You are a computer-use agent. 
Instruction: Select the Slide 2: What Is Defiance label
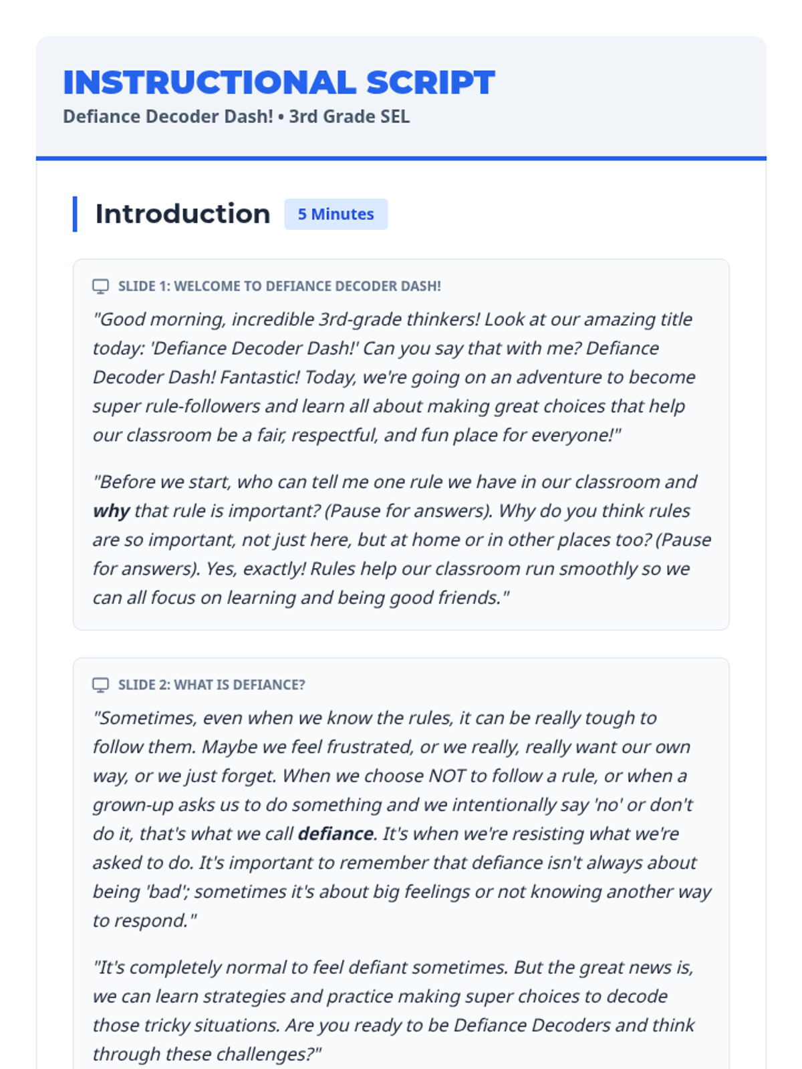(211, 685)
